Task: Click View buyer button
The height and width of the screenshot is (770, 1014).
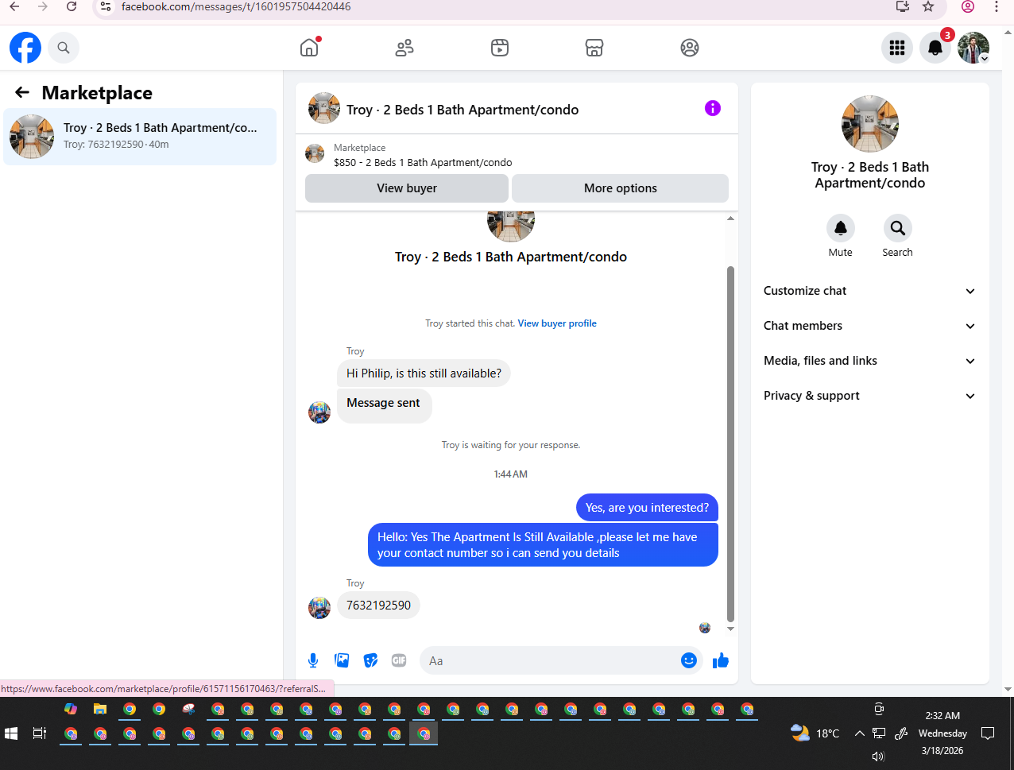Action: (x=407, y=188)
